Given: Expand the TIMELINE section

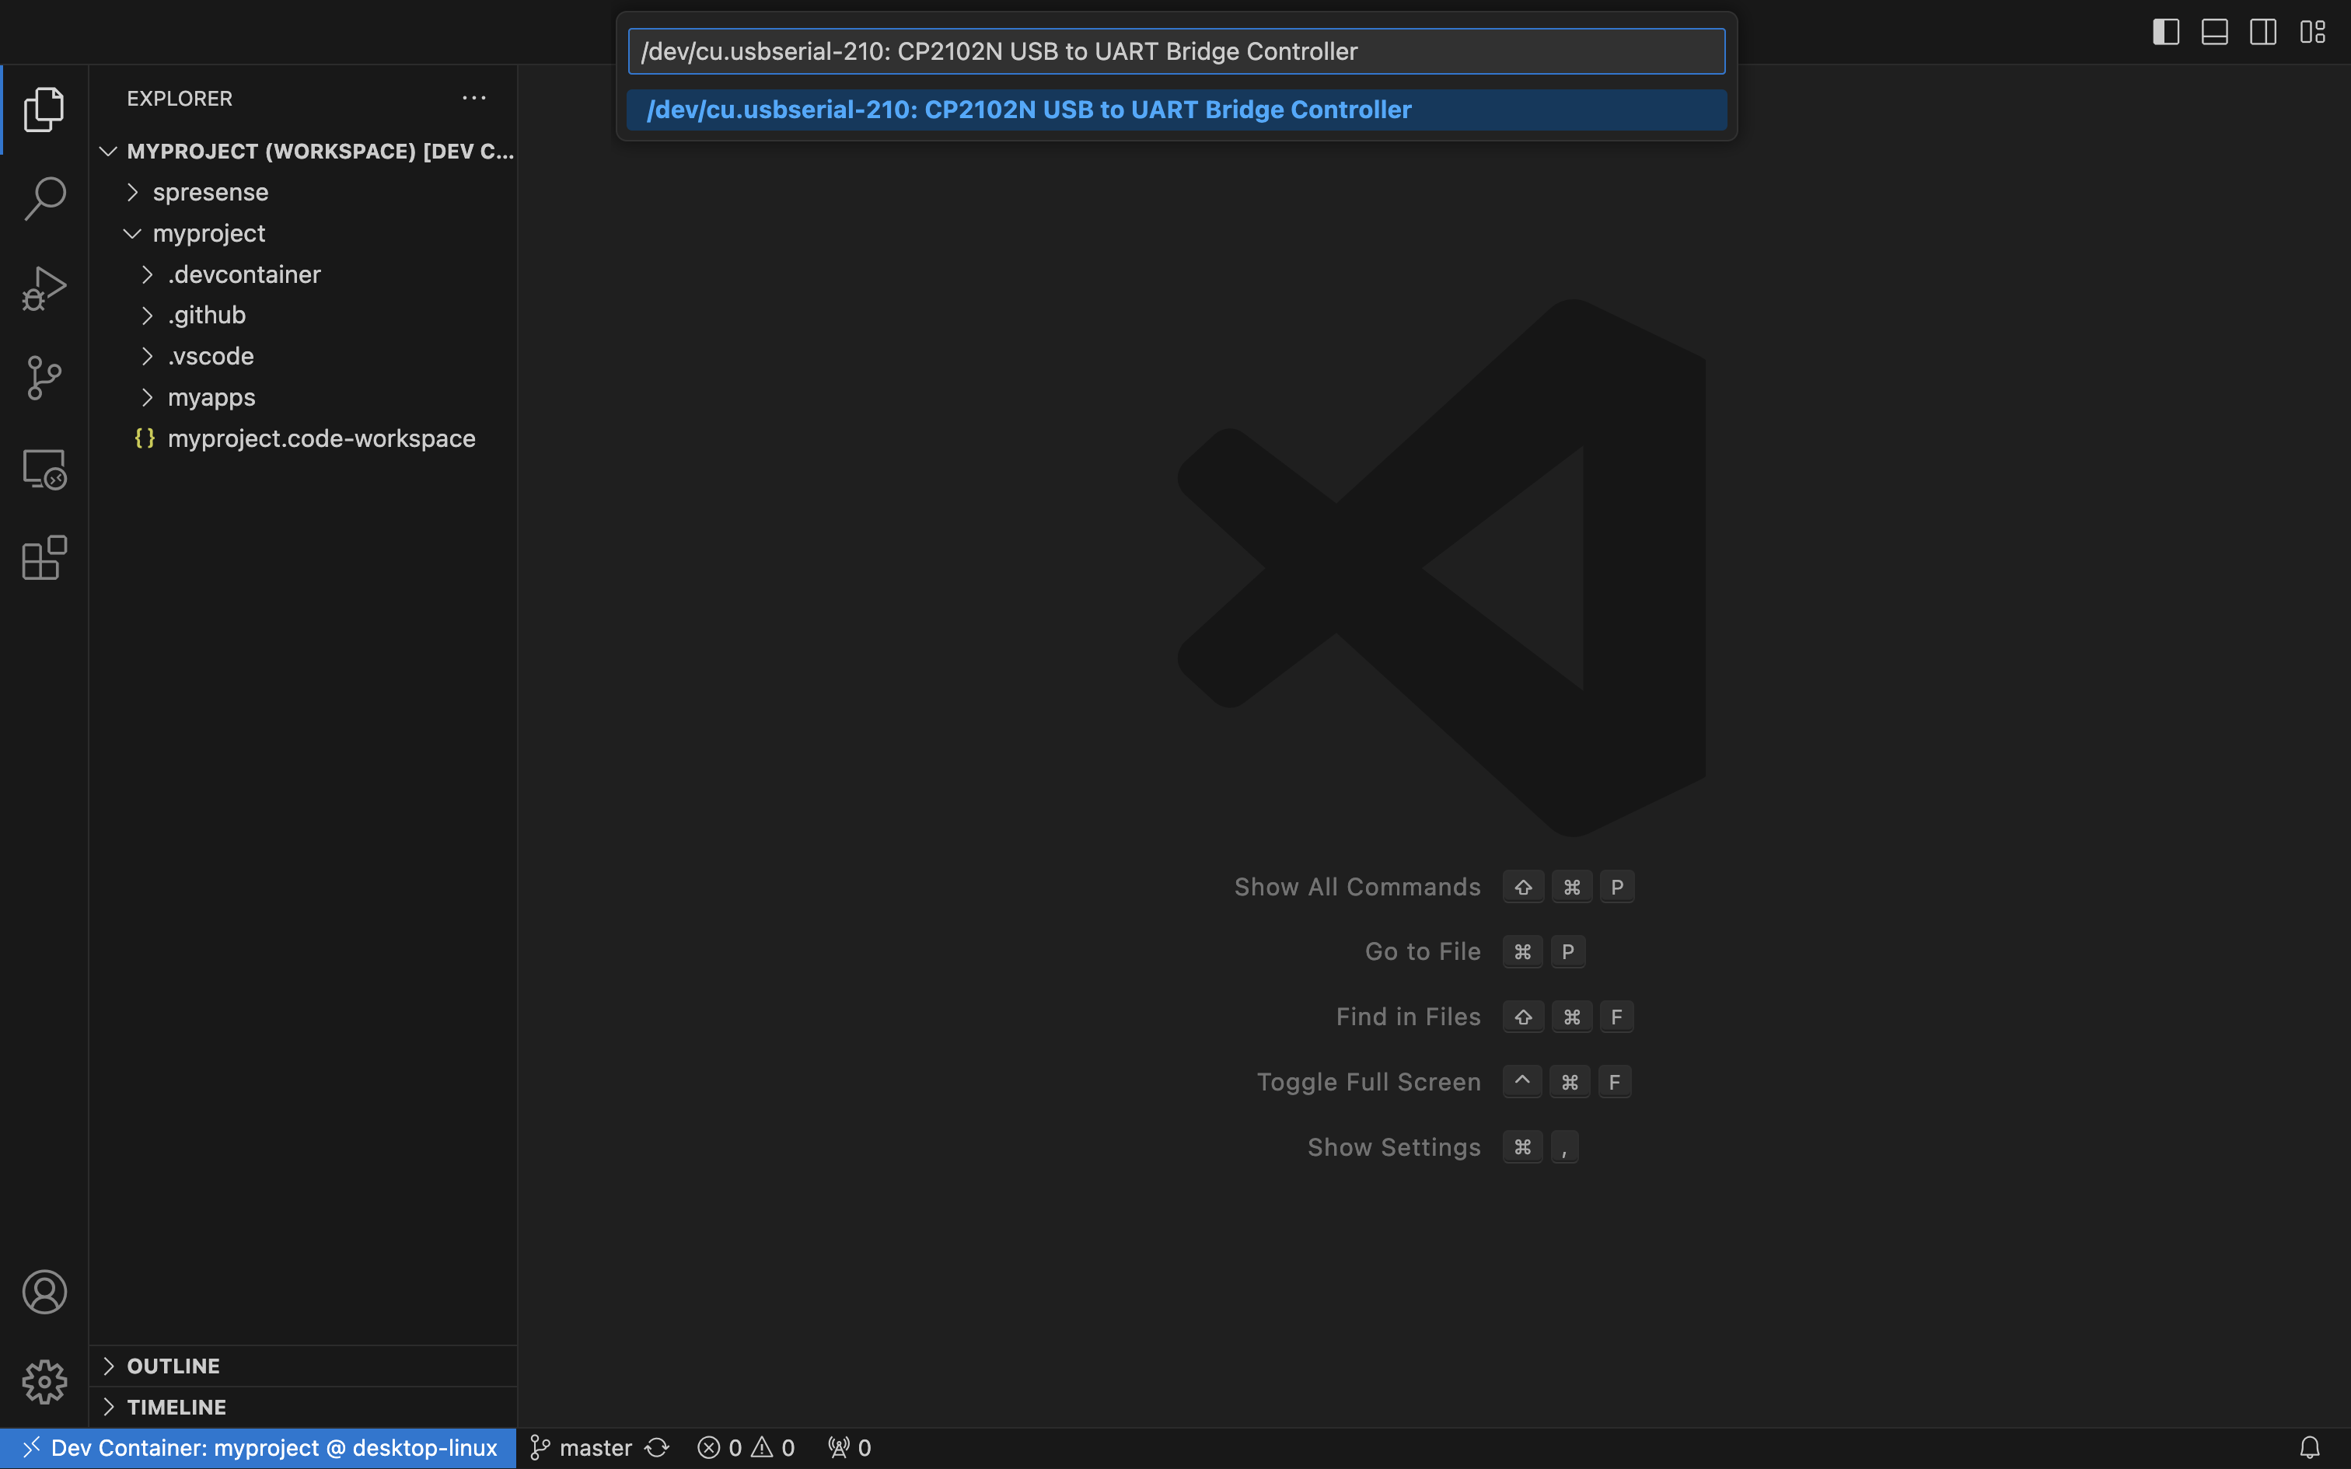Looking at the screenshot, I should (303, 1407).
